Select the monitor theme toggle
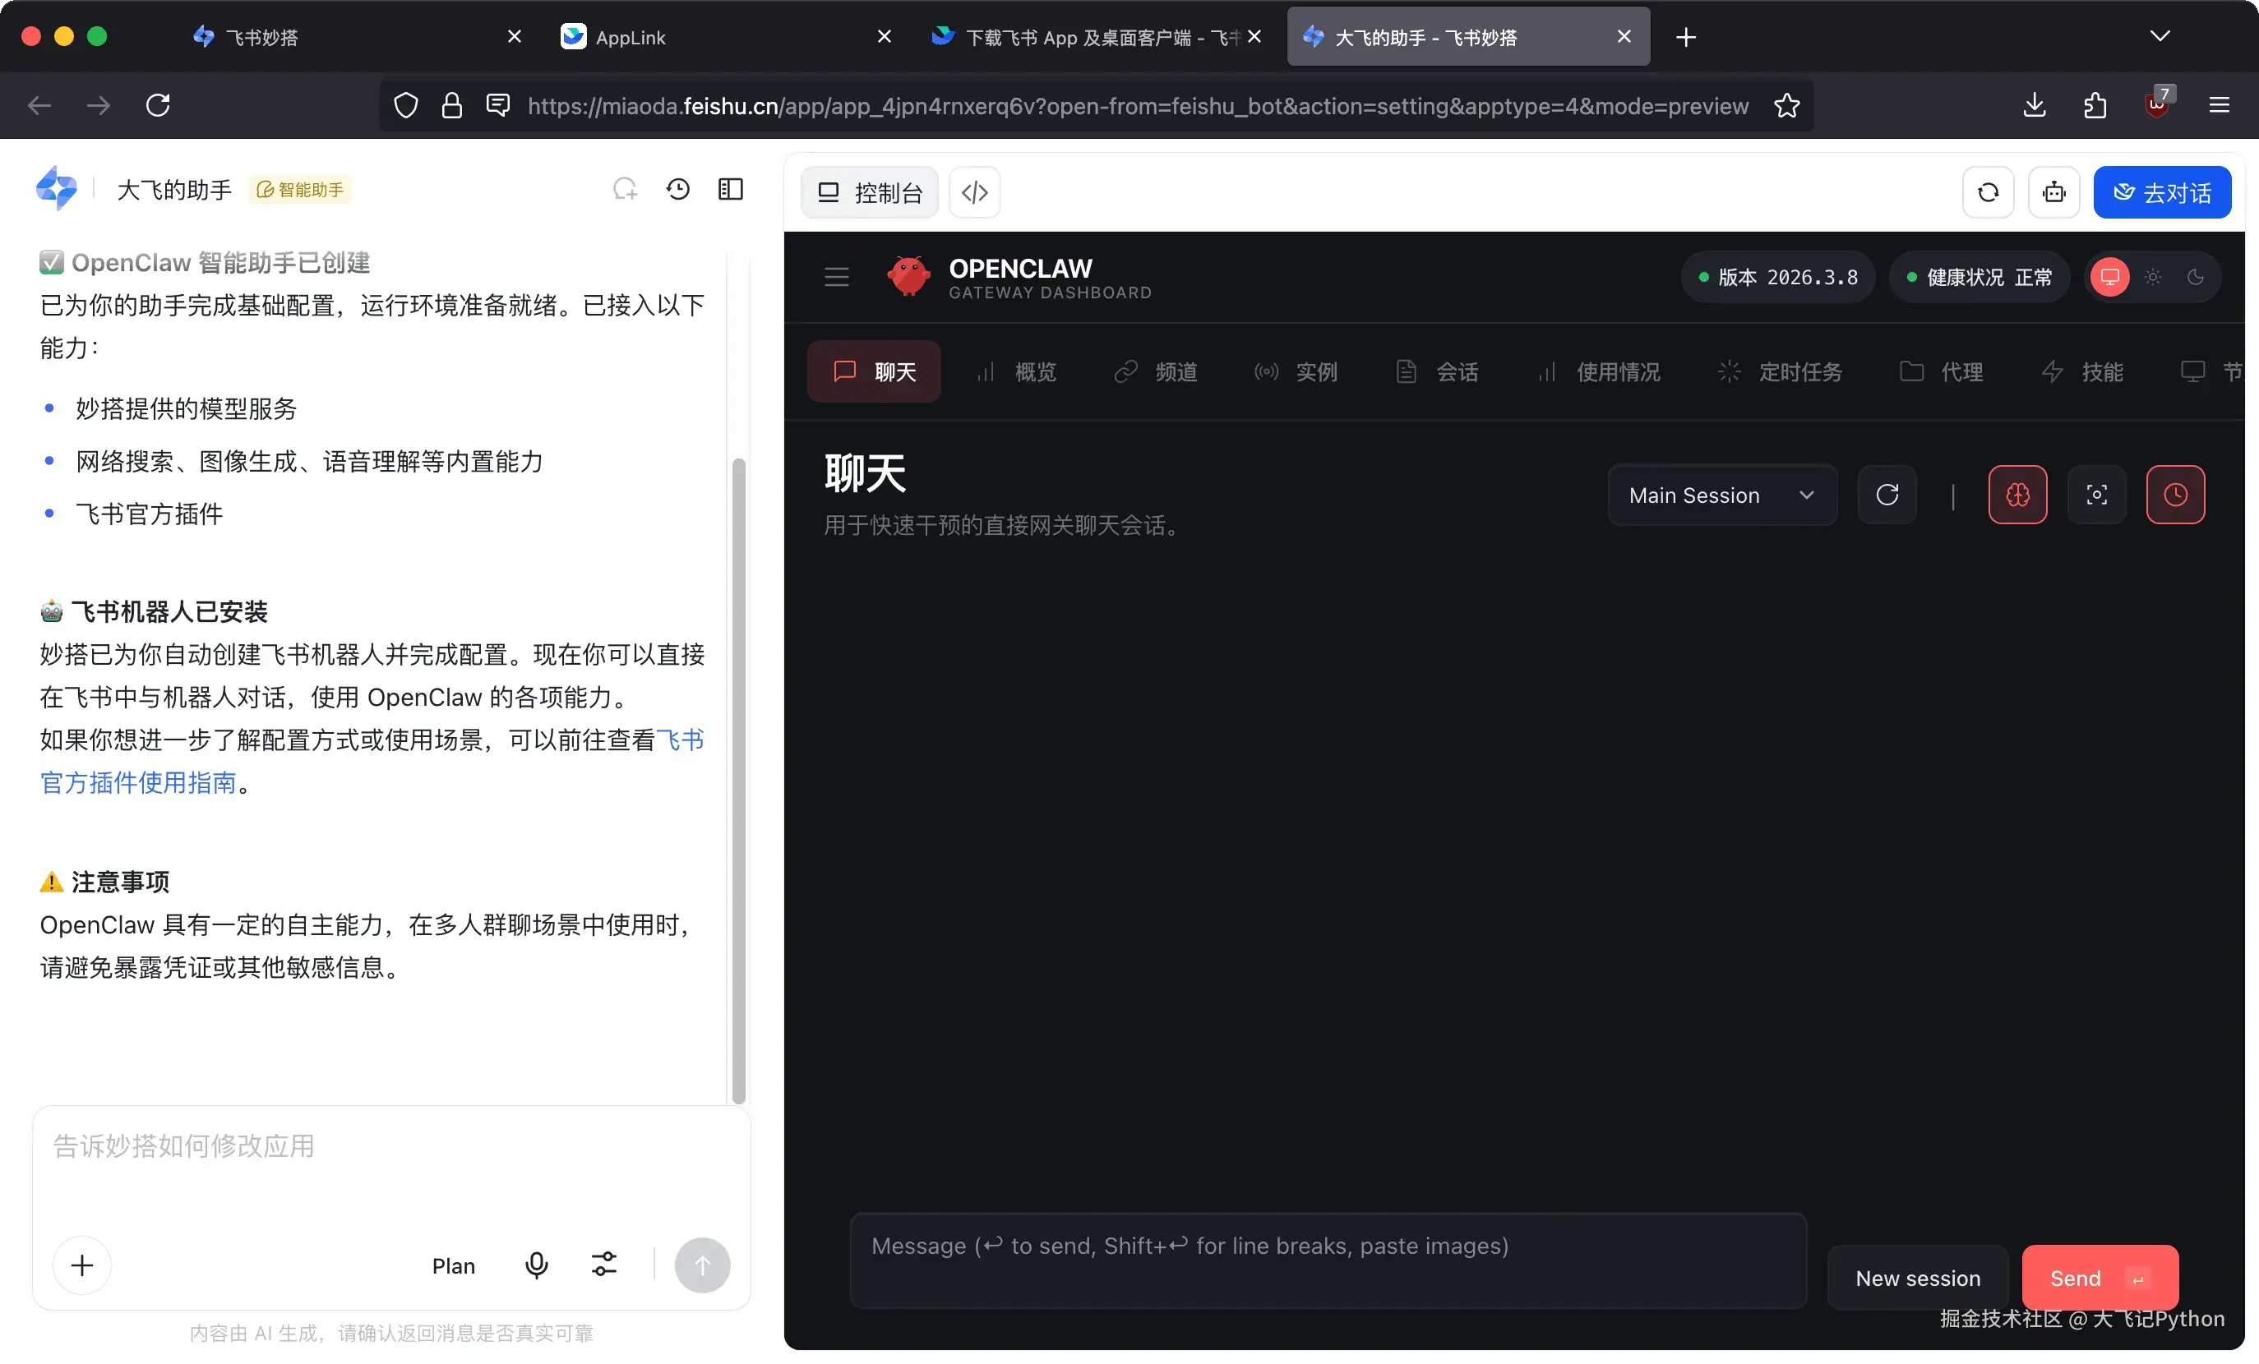 [x=2110, y=277]
